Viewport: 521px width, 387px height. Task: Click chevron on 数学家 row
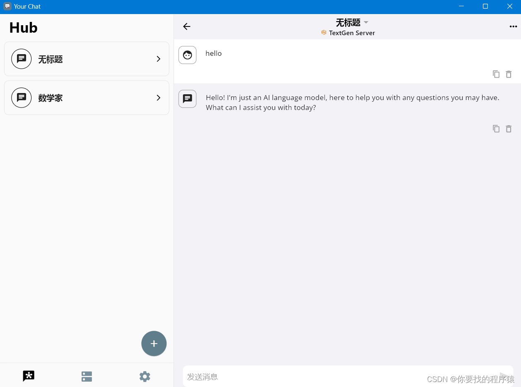tap(158, 98)
